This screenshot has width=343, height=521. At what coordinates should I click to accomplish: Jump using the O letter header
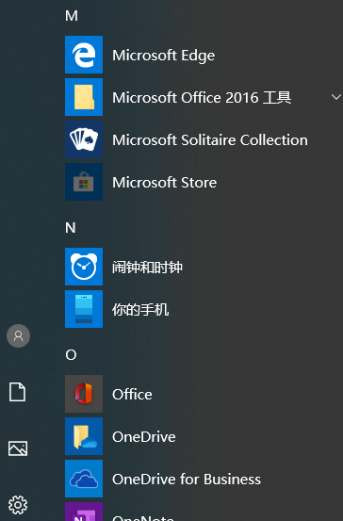pyautogui.click(x=71, y=355)
